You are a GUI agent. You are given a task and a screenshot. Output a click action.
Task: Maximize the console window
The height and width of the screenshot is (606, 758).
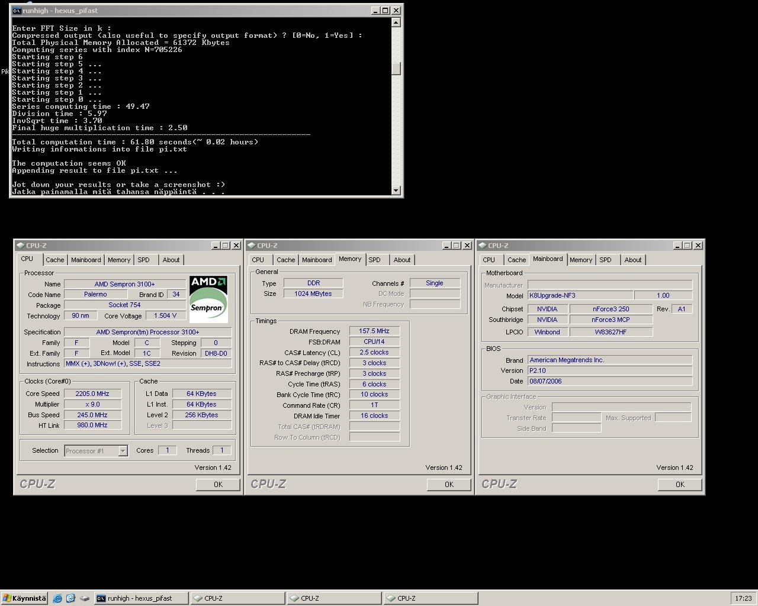[385, 11]
